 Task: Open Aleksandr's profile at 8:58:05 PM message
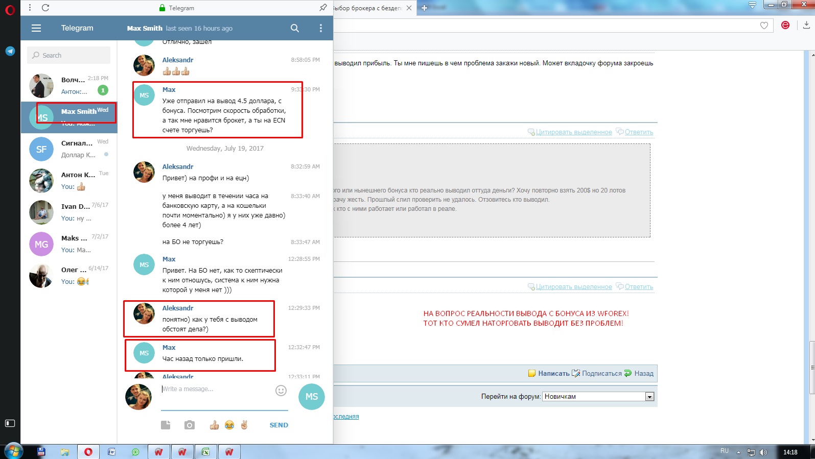tap(144, 65)
